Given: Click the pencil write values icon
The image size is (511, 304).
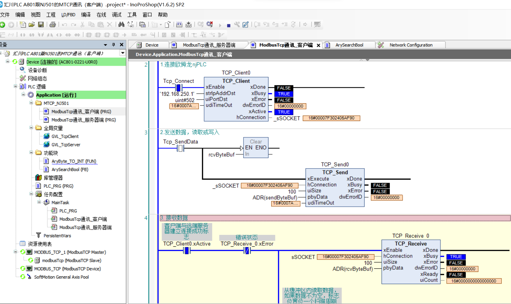Looking at the screenshot, I should (x=246, y=25).
